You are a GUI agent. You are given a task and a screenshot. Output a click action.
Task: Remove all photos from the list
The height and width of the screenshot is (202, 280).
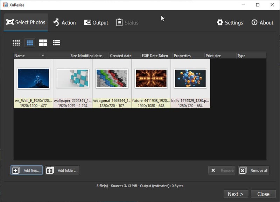[253, 171]
